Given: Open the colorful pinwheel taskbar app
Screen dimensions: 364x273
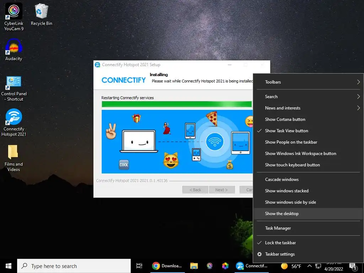Looking at the screenshot, I should 225,266.
